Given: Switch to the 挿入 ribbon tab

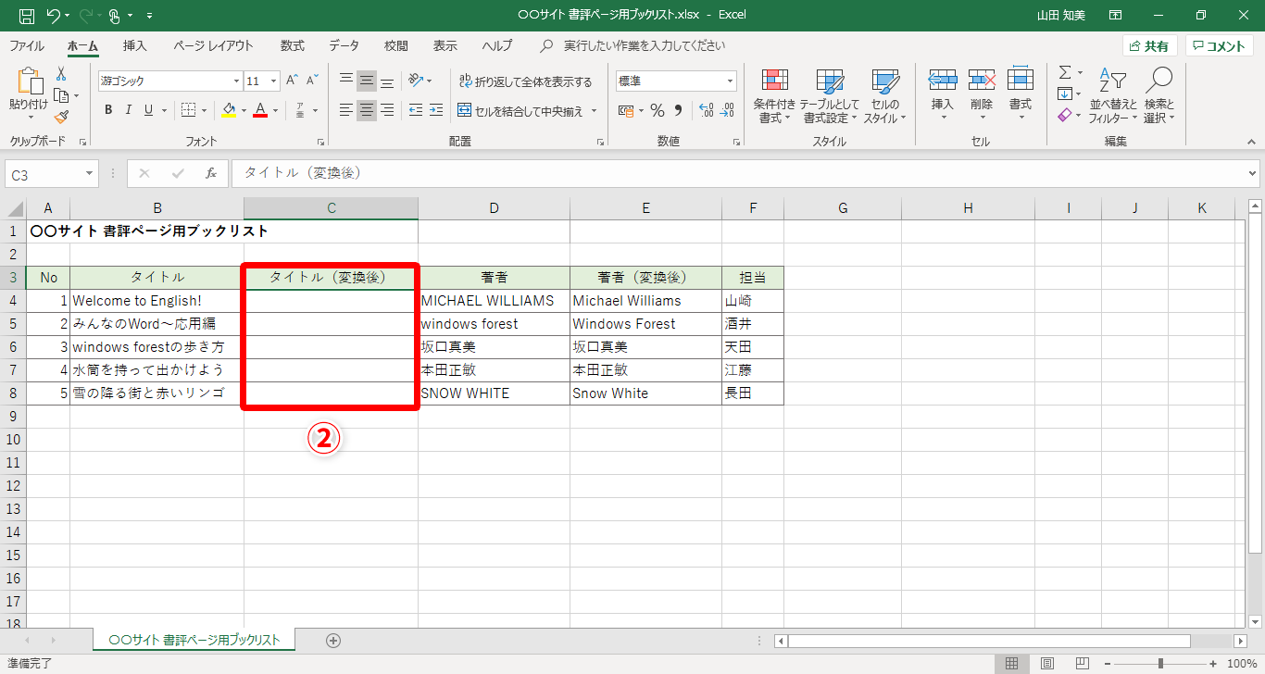Looking at the screenshot, I should coord(135,45).
